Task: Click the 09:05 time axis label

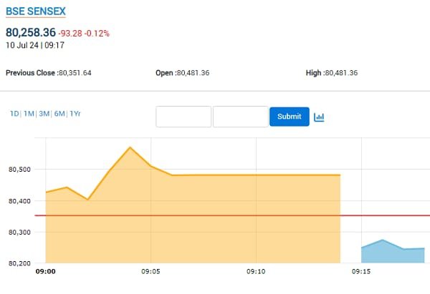Action: tap(150, 272)
